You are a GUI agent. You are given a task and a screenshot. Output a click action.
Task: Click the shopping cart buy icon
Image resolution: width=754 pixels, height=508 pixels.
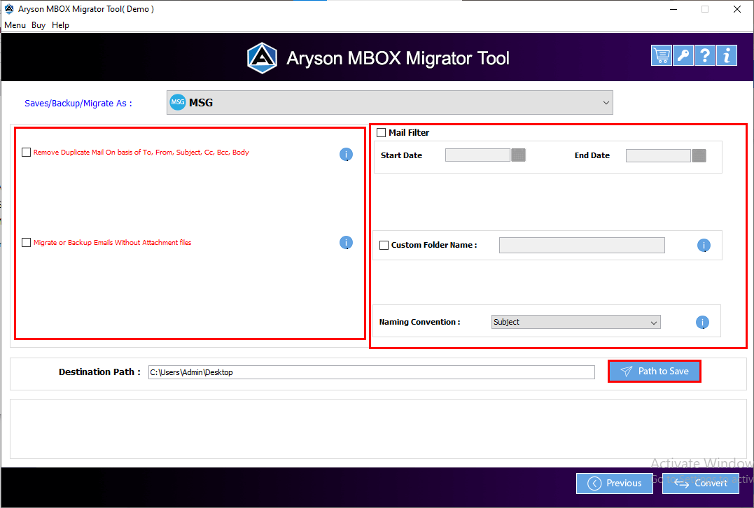click(662, 55)
